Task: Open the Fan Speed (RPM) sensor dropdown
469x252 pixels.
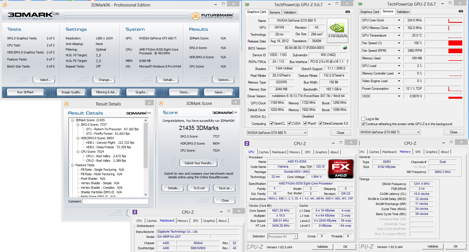Action: [399, 51]
